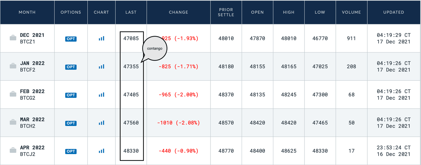This screenshot has height=165, width=421.
Task: Click the DEC 2021 contract link
Action: [x=32, y=35]
